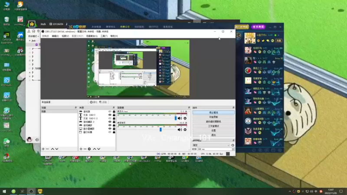Screen dimensions: 347x195
Task: Unlock the 窗口采集 source lock
Action: [114, 132]
